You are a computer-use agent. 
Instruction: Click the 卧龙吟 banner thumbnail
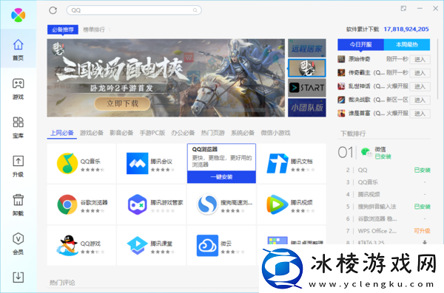pos(307,68)
